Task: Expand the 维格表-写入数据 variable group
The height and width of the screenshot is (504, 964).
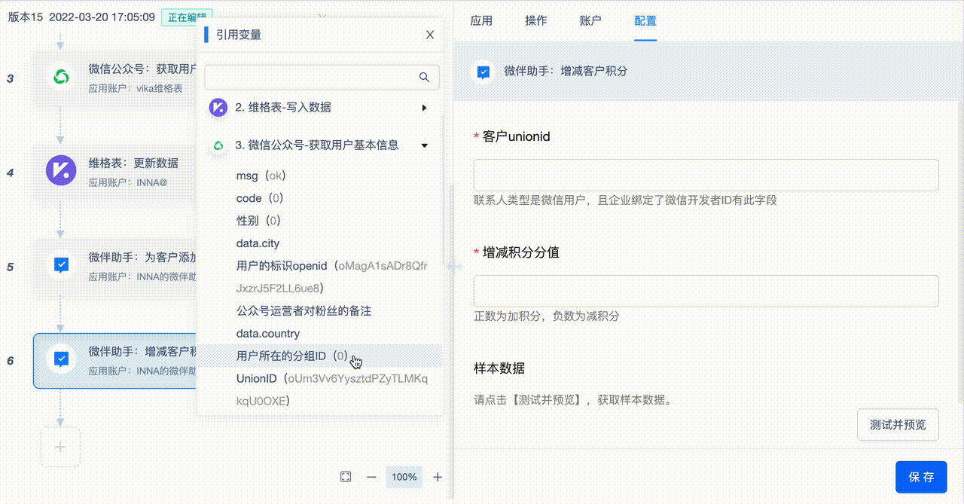Action: click(x=423, y=108)
